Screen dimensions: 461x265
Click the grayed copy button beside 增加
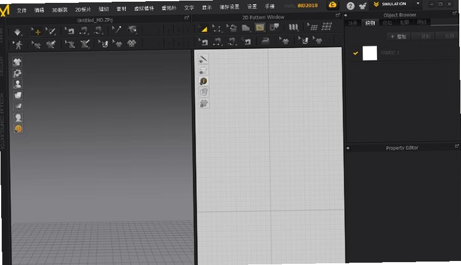[424, 36]
